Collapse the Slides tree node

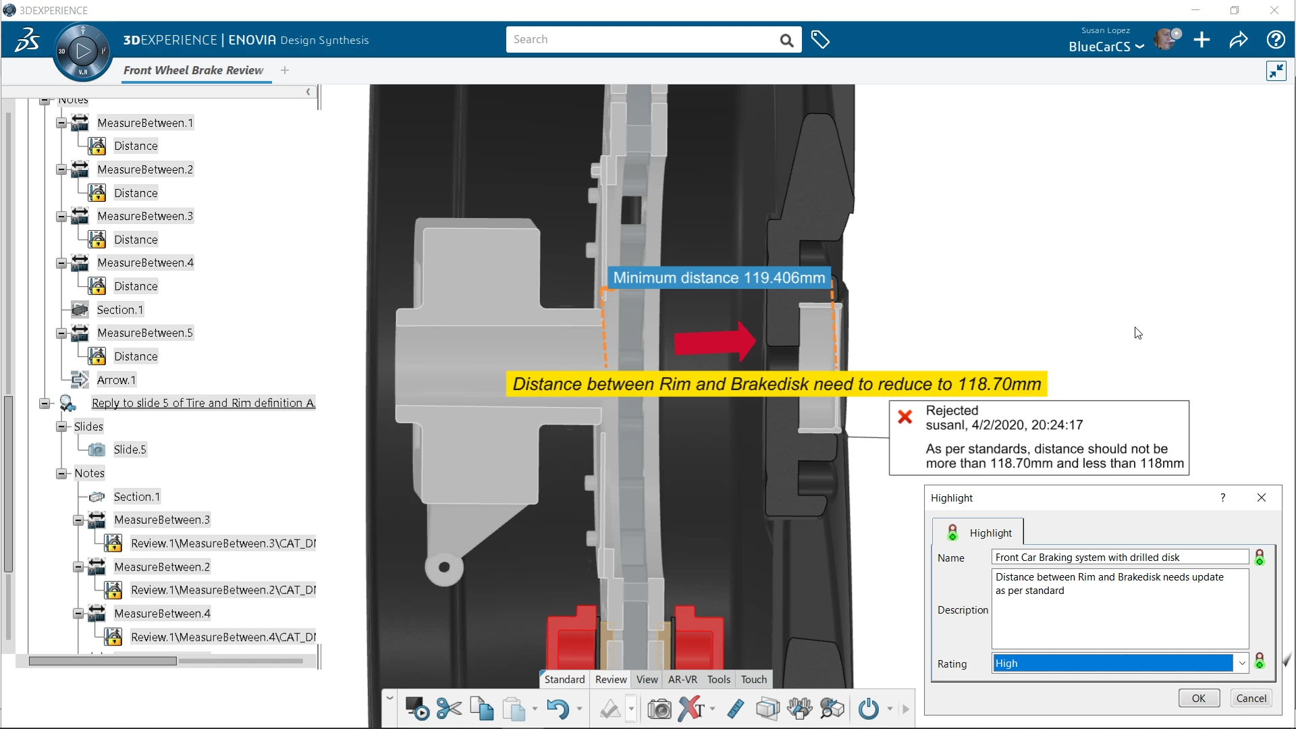[61, 427]
